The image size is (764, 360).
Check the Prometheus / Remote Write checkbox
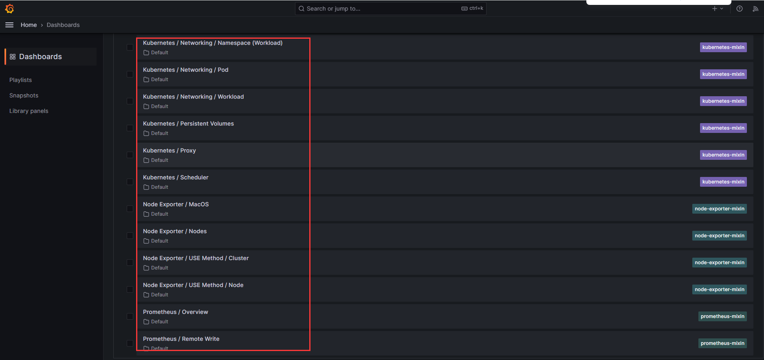(x=130, y=343)
